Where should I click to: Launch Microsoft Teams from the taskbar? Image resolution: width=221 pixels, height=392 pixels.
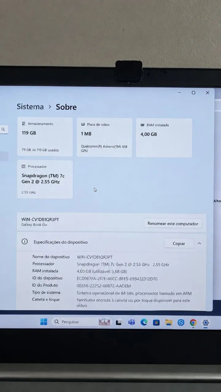point(131,322)
